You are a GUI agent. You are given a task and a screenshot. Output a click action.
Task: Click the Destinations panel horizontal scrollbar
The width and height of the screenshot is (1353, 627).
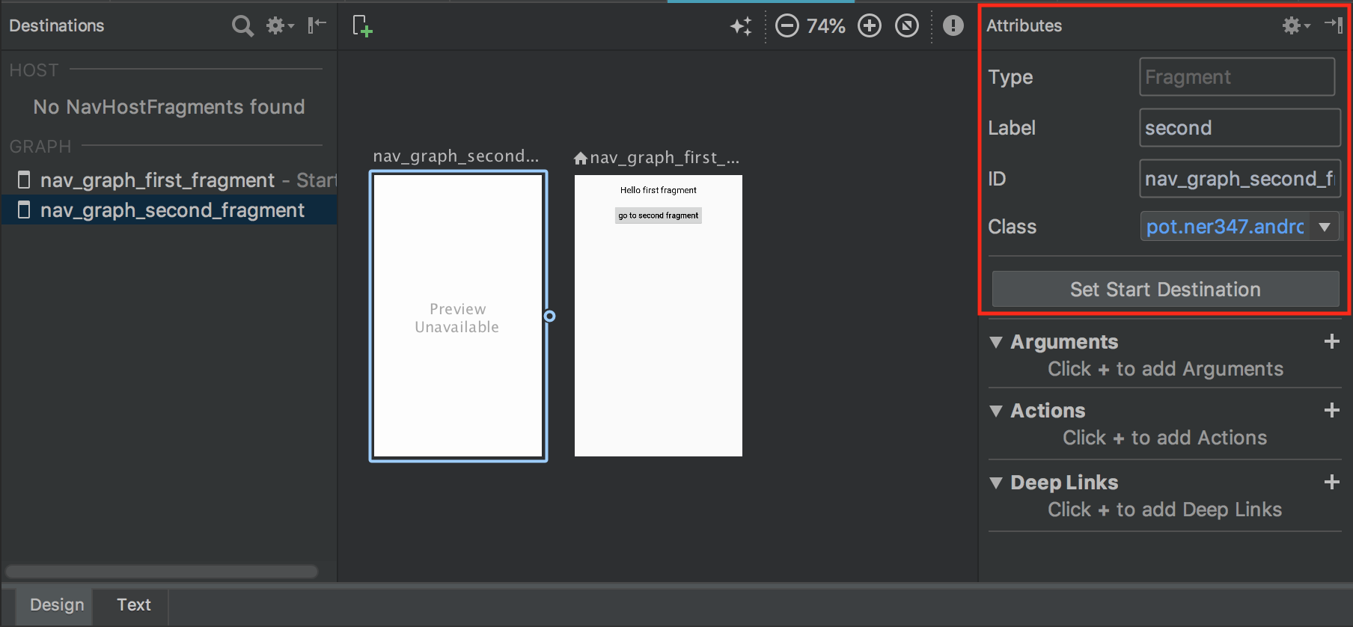[161, 572]
